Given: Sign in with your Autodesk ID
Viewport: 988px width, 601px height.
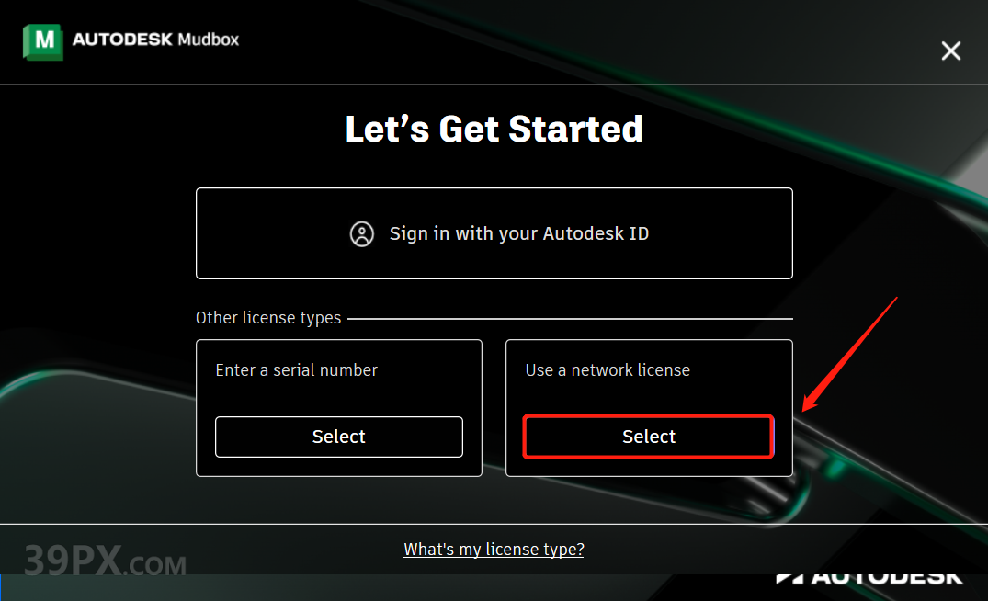Looking at the screenshot, I should point(494,233).
